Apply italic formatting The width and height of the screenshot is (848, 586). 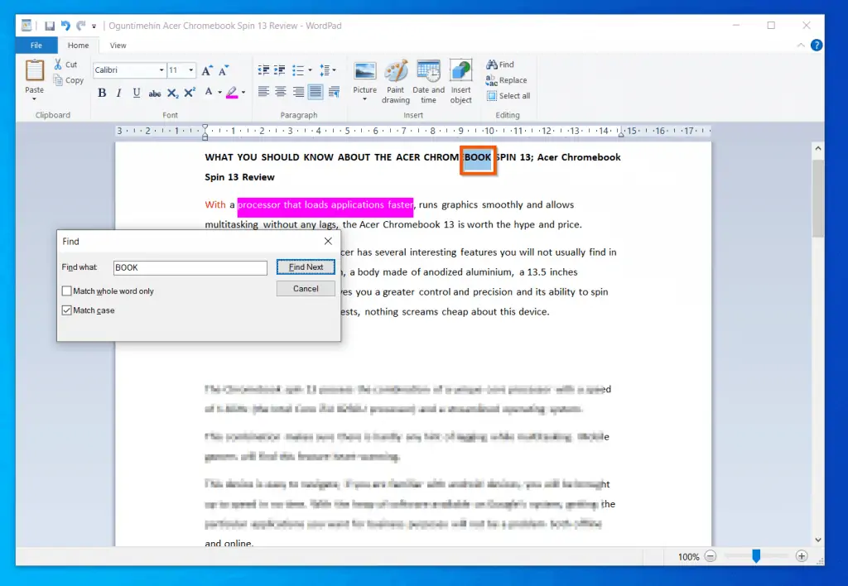(118, 93)
